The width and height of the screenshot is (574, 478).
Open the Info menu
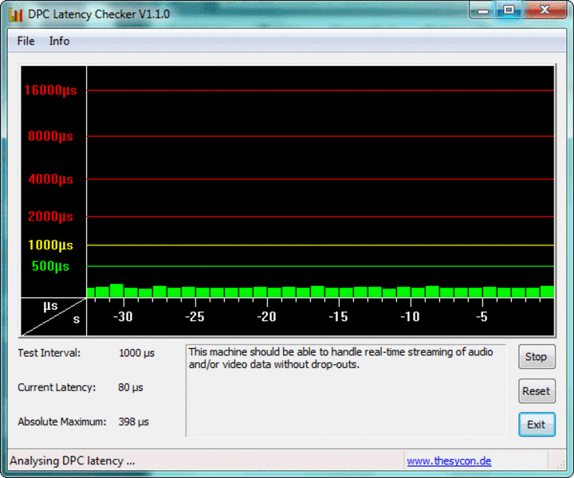pos(59,41)
